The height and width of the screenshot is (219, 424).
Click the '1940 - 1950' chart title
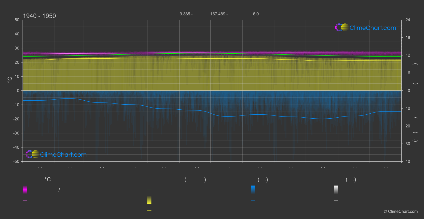tap(39, 16)
